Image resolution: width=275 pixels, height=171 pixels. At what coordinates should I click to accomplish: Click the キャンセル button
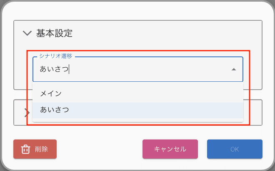pos(170,149)
